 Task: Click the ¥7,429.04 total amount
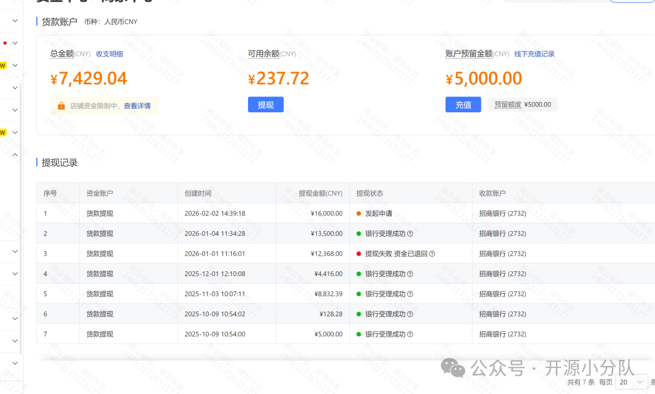point(89,79)
